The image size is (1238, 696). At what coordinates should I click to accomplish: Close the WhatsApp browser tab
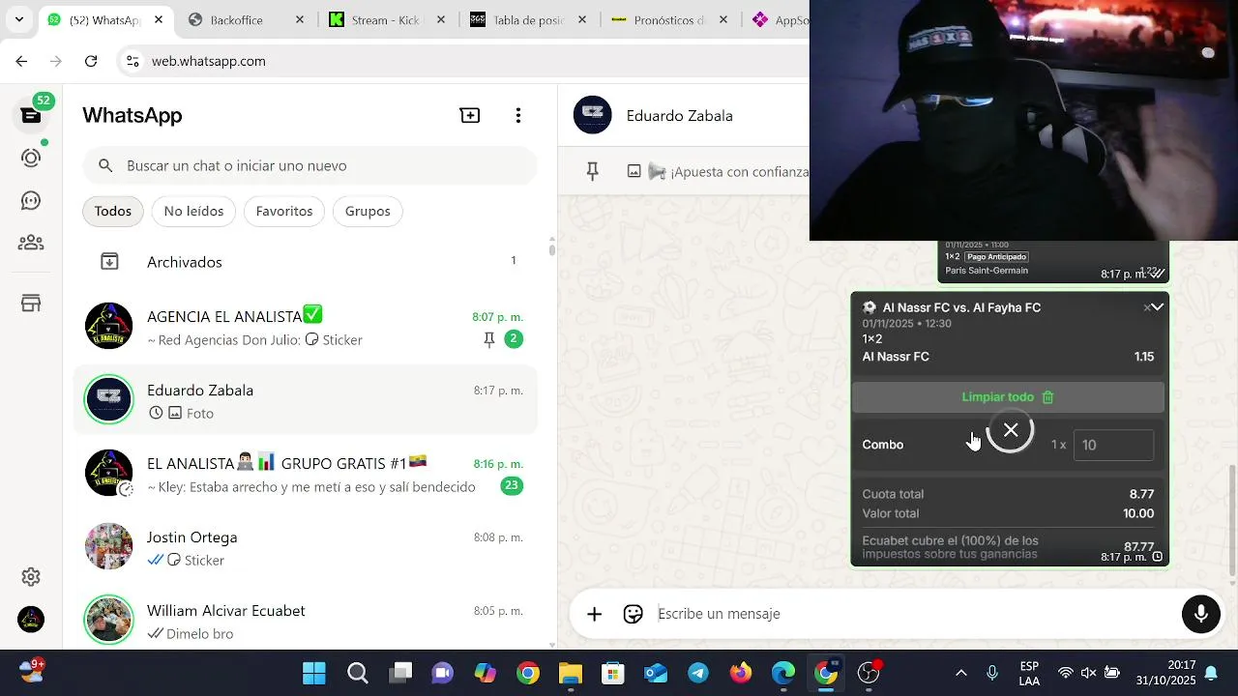159,19
